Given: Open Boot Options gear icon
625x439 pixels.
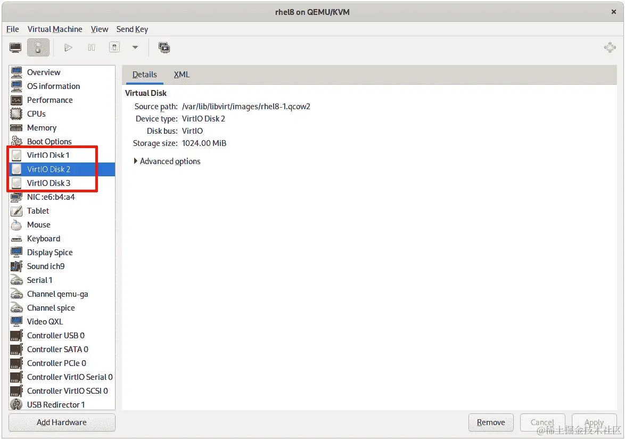Looking at the screenshot, I should pyautogui.click(x=17, y=142).
